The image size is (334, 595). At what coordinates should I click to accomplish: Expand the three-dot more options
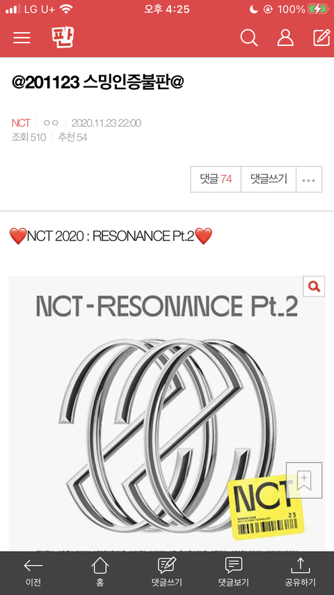coord(309,179)
